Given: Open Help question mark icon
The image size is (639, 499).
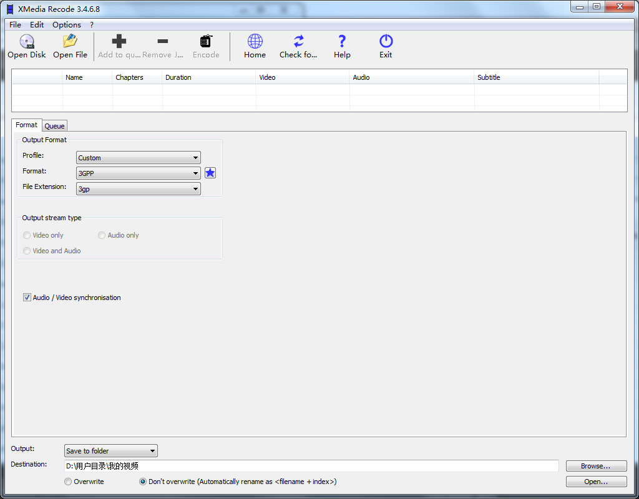Looking at the screenshot, I should pos(342,42).
